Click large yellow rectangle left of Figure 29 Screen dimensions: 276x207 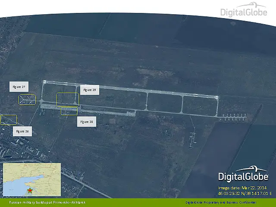coord(68,99)
